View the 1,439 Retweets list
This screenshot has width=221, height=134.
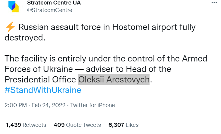(x=26, y=125)
